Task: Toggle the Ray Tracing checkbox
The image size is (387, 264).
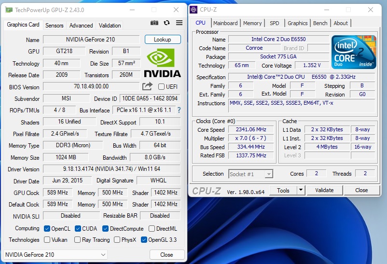Action: click(x=77, y=239)
